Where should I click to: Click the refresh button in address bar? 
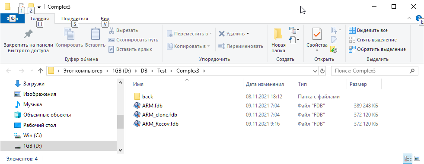[x=322, y=71]
